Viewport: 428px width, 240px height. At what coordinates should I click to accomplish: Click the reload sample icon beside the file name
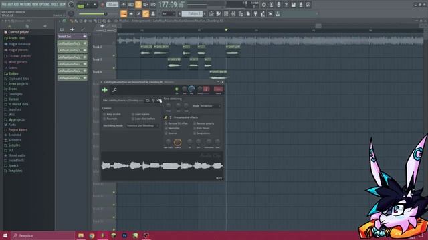(x=148, y=101)
